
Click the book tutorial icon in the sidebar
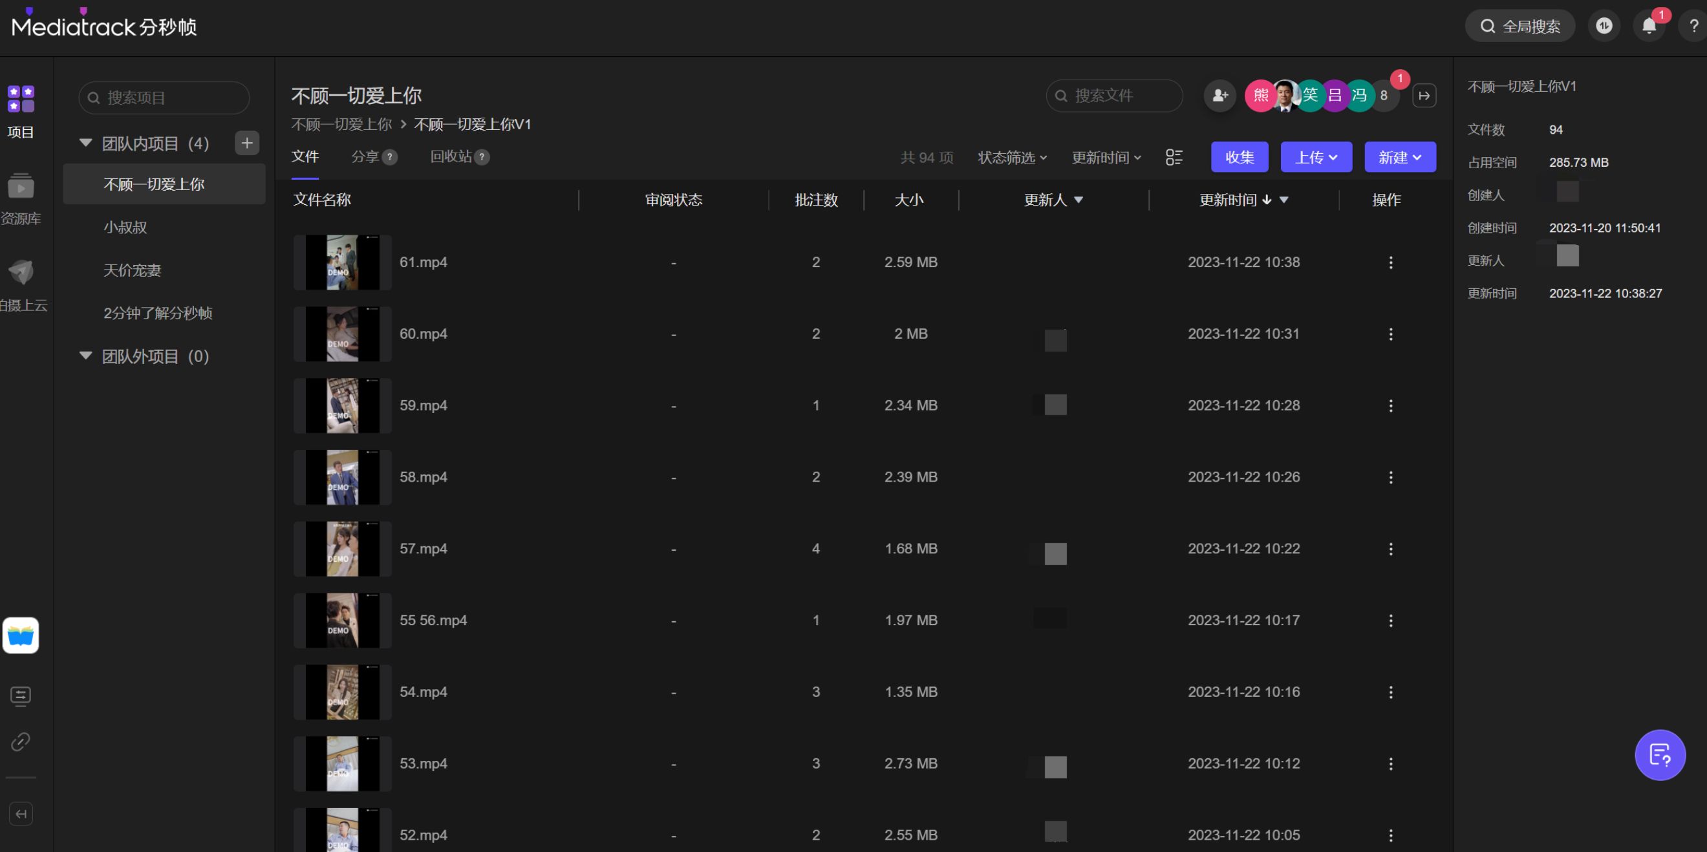(21, 635)
